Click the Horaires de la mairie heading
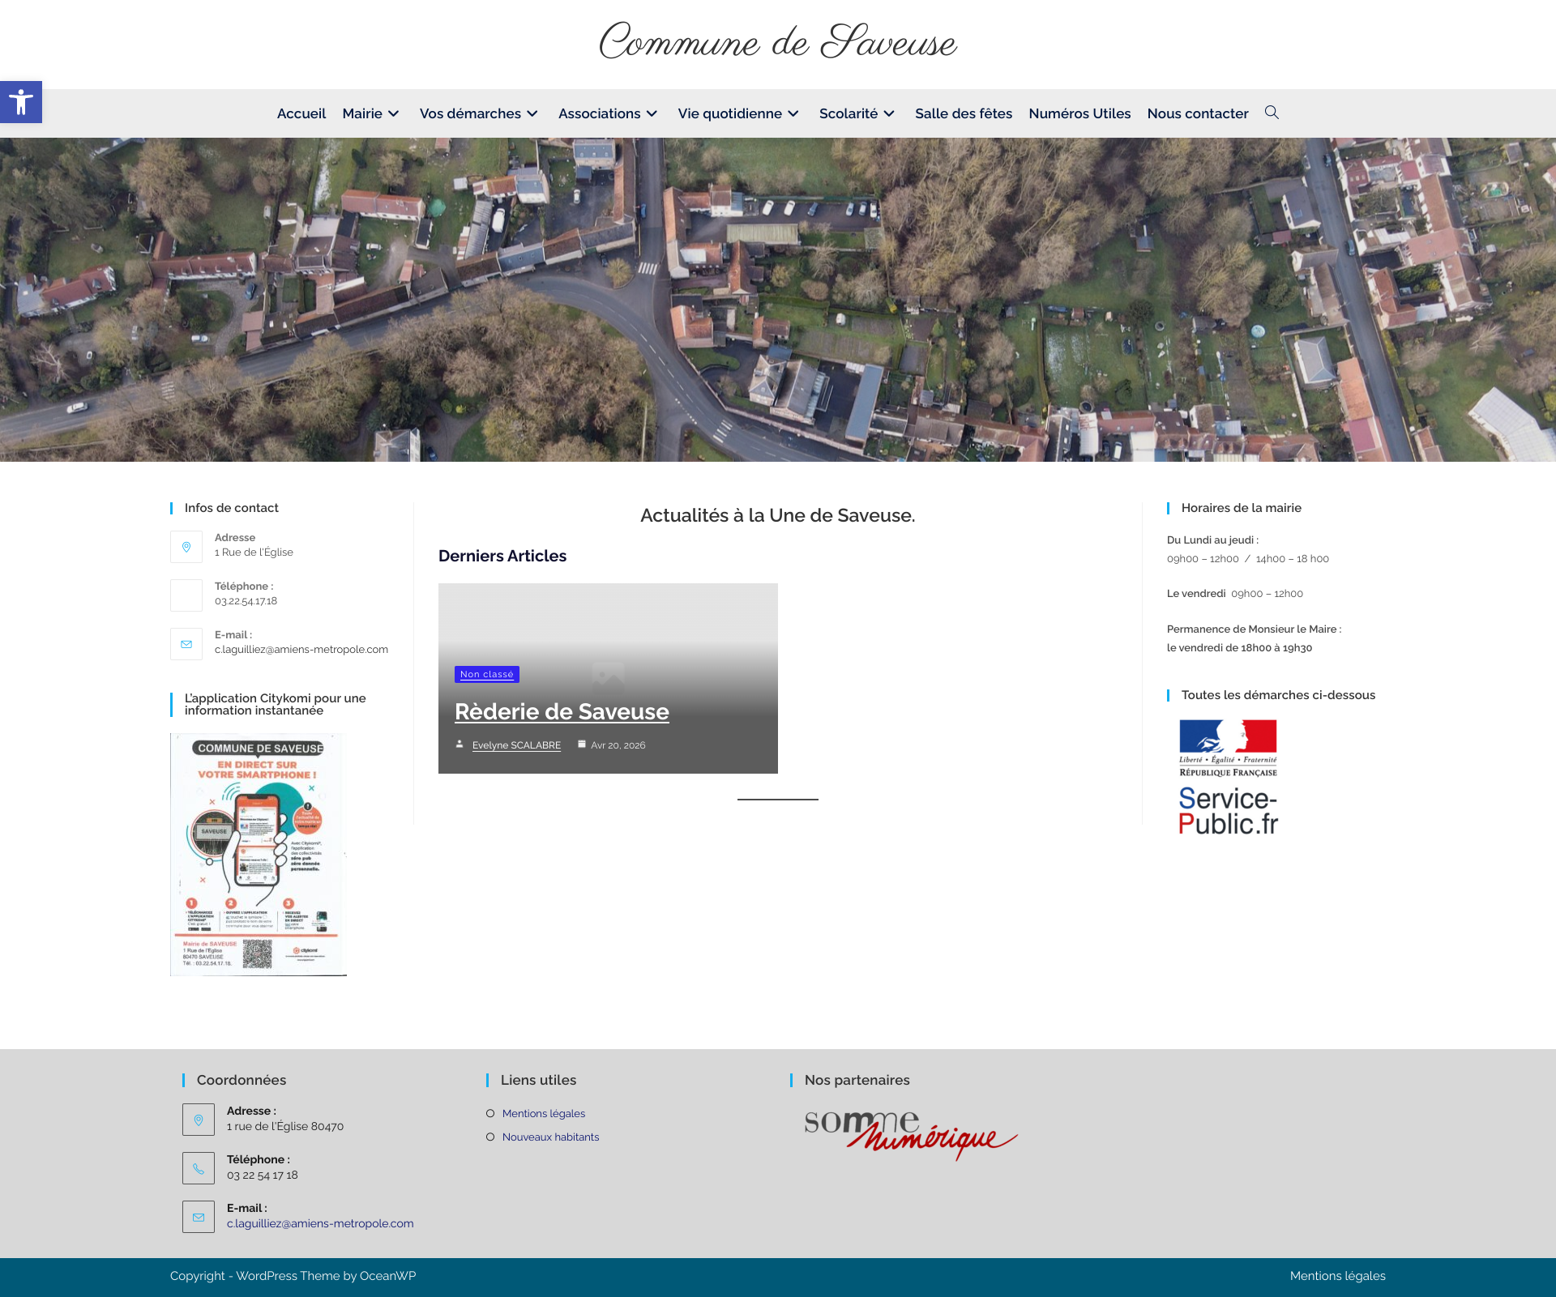1556x1297 pixels. point(1242,508)
